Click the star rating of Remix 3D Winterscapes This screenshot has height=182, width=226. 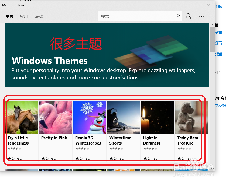[82, 149]
